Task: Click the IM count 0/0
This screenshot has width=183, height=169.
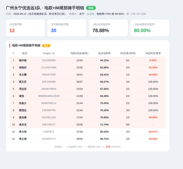Action: [128, 125]
